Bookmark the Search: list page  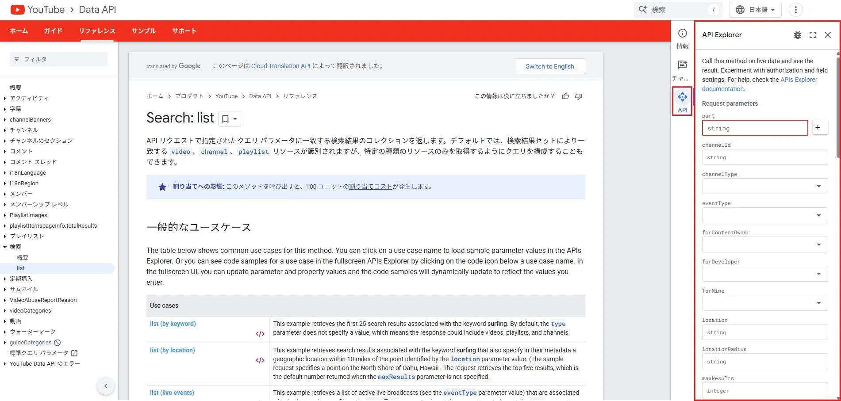pyautogui.click(x=230, y=119)
